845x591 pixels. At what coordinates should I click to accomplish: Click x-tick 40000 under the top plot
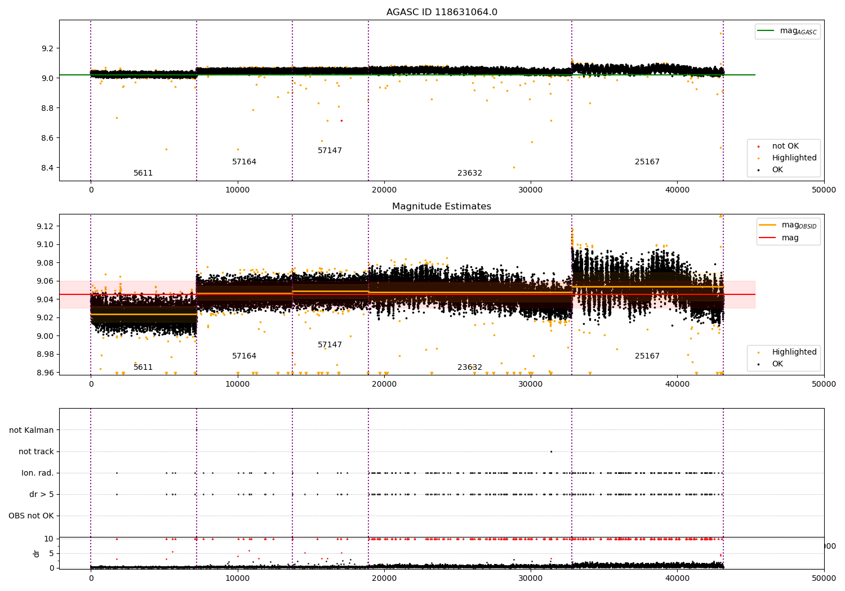(x=677, y=190)
